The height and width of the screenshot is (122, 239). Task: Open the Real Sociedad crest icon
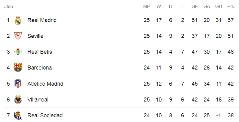coord(18,115)
